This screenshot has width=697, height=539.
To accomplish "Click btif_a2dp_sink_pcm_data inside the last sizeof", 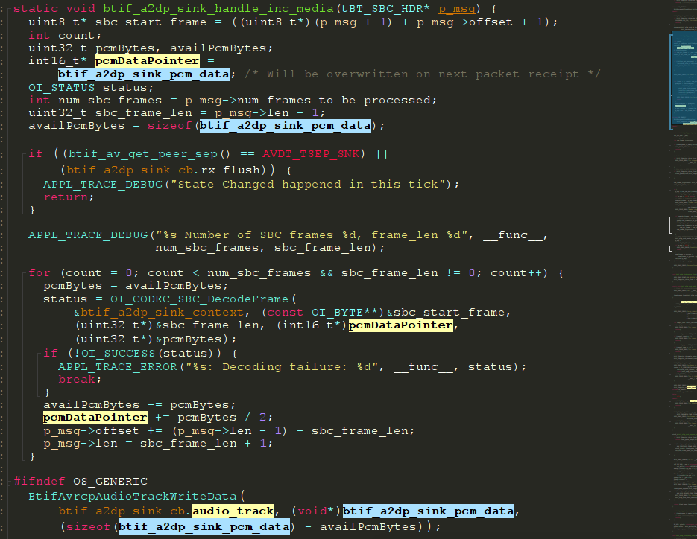I will tap(204, 526).
